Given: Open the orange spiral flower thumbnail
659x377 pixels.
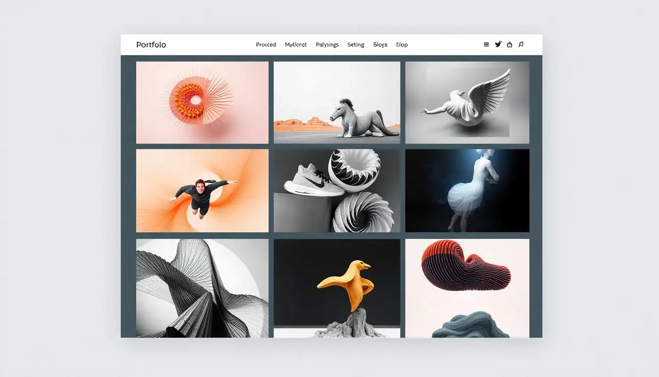Looking at the screenshot, I should point(202,102).
